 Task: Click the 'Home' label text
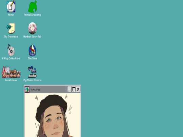(x=11, y=15)
